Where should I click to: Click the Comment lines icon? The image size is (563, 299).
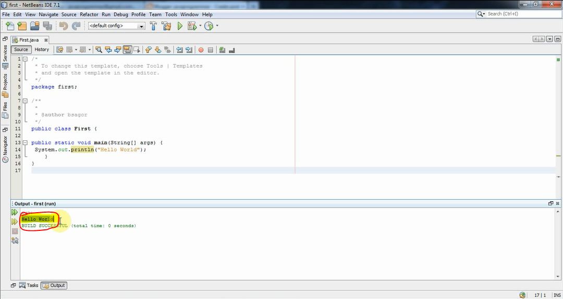[222, 50]
